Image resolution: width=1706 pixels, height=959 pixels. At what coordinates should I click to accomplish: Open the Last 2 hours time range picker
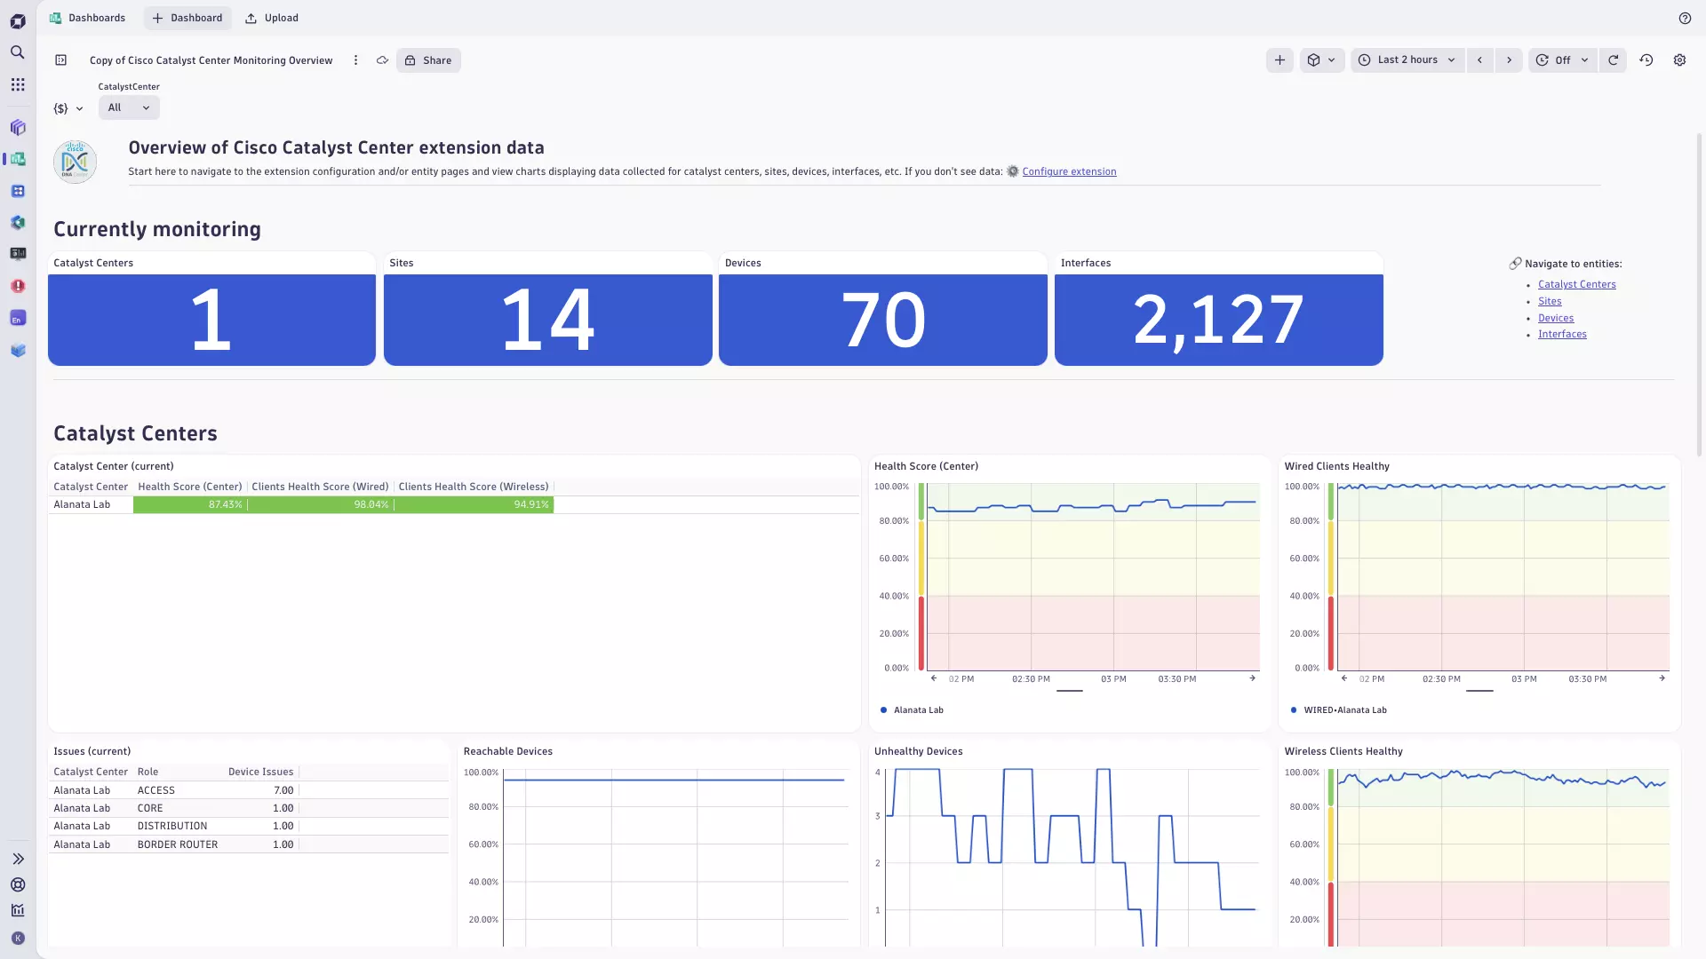1407,59
